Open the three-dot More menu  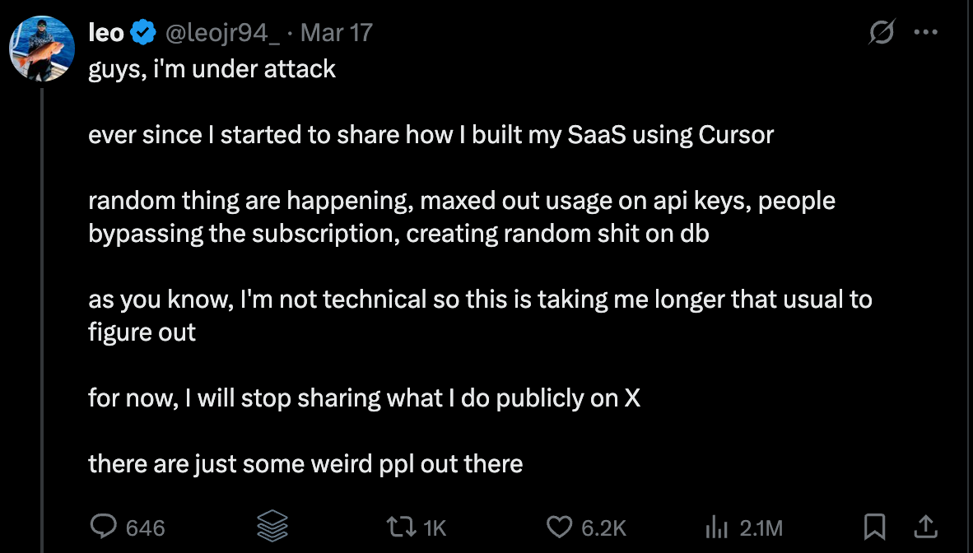(926, 33)
